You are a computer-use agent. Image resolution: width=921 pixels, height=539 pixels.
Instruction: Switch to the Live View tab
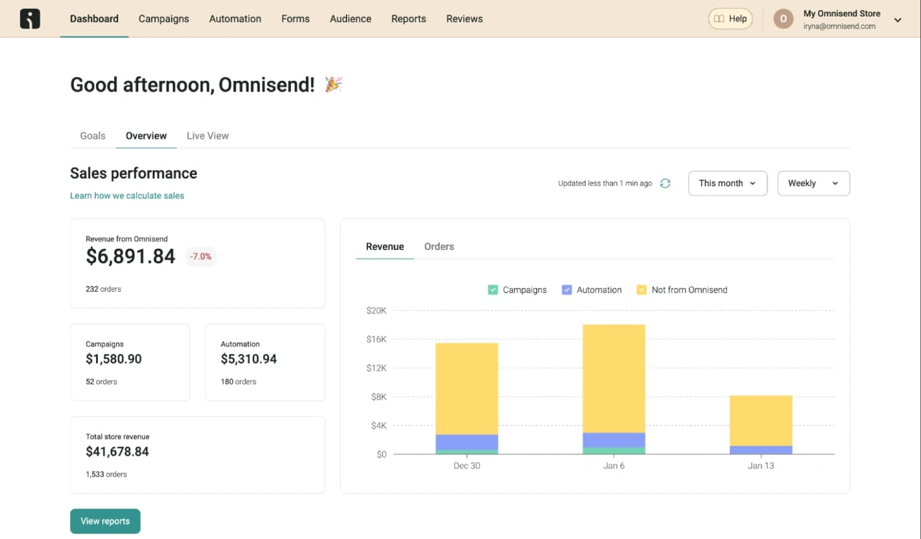point(208,136)
